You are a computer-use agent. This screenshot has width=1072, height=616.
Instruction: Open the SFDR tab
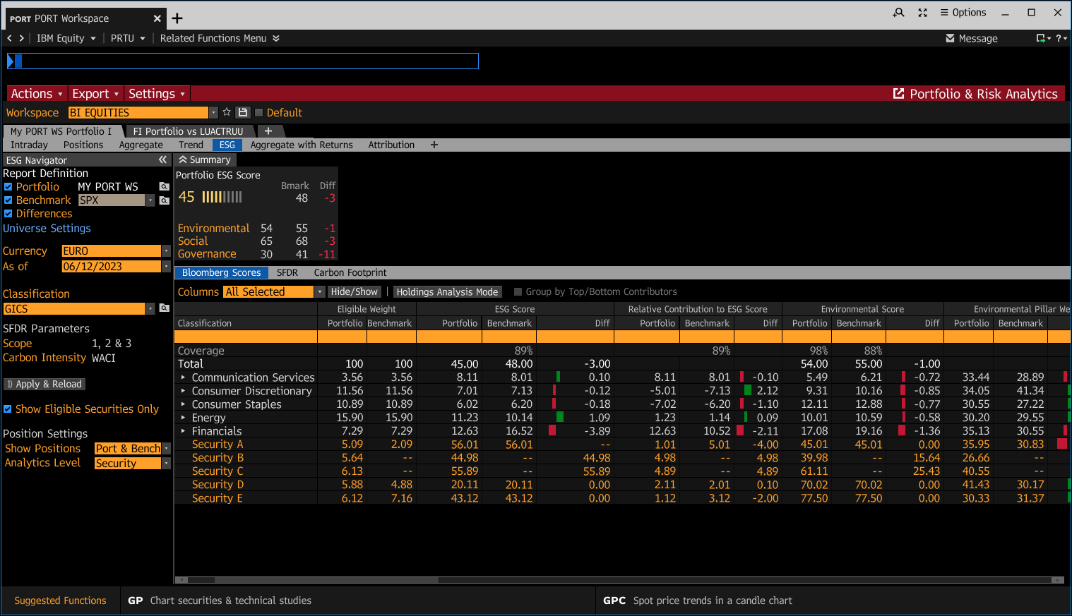tap(287, 272)
